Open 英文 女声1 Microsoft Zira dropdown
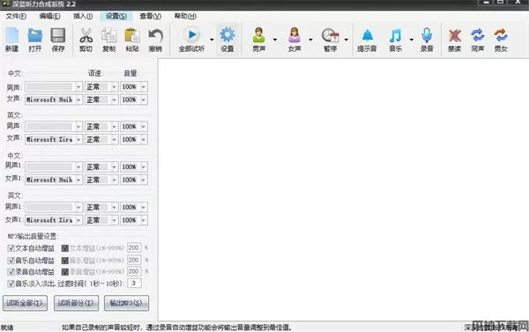This screenshot has height=332, width=529. [x=54, y=220]
